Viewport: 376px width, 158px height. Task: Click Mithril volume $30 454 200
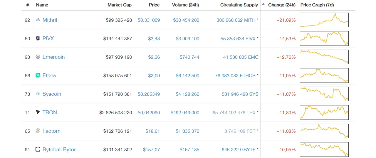tap(186, 20)
